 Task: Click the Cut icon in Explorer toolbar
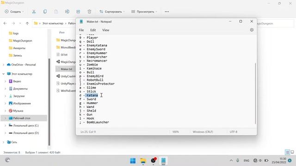tap(34, 12)
